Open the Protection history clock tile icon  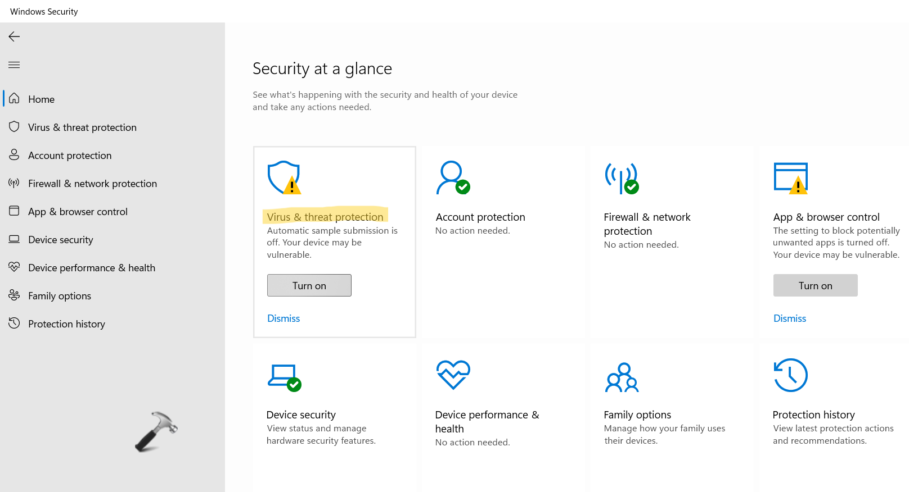pos(790,375)
